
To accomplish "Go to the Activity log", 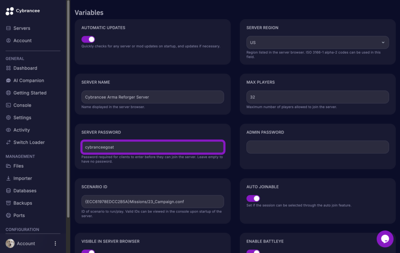I will 21,130.
